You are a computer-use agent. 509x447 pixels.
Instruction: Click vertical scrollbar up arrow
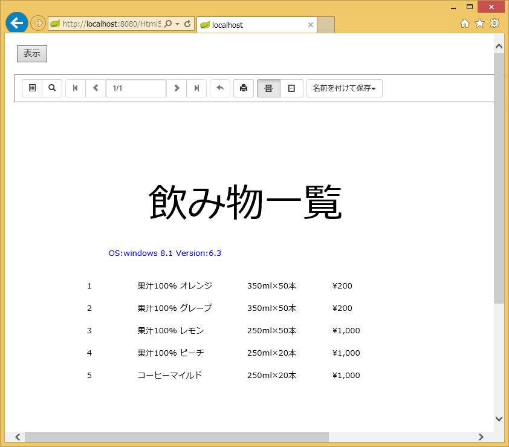[x=499, y=47]
